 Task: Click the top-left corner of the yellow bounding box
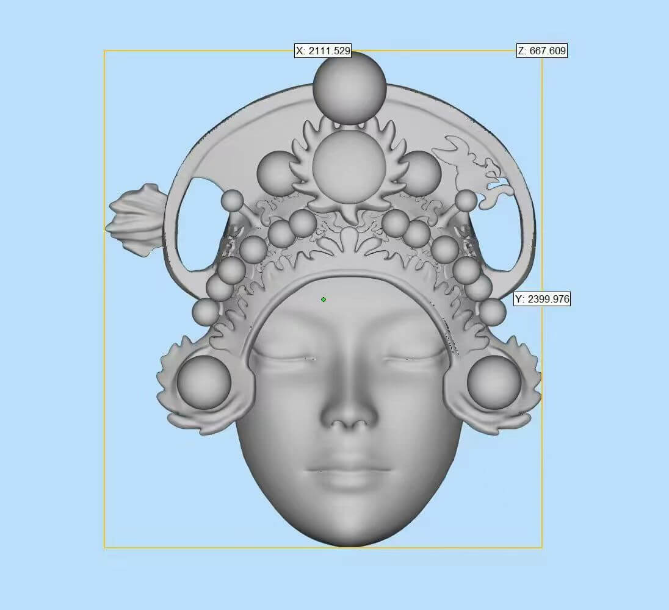[104, 51]
